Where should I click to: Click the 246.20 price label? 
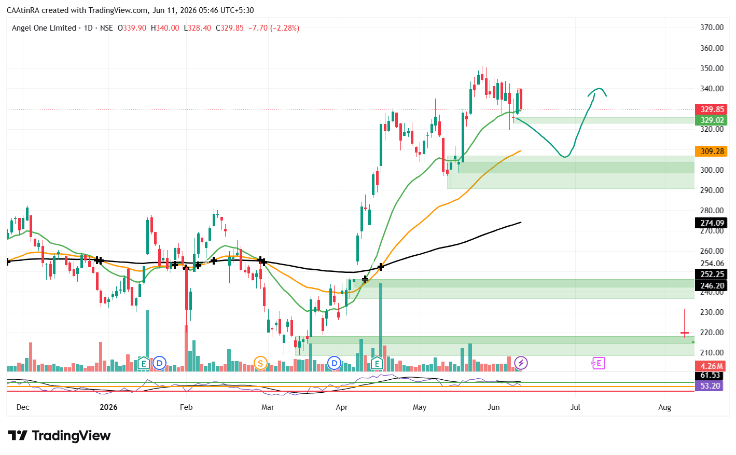click(x=711, y=286)
